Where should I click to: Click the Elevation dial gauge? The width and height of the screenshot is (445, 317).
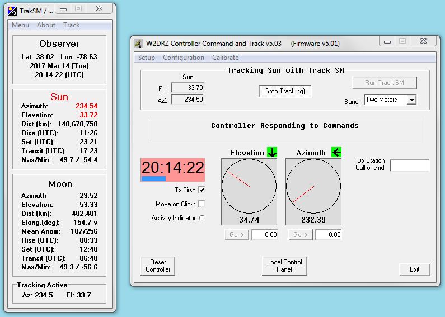click(x=249, y=186)
